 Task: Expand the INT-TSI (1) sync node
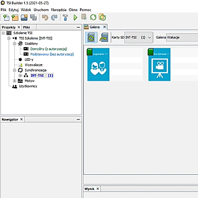20,76
